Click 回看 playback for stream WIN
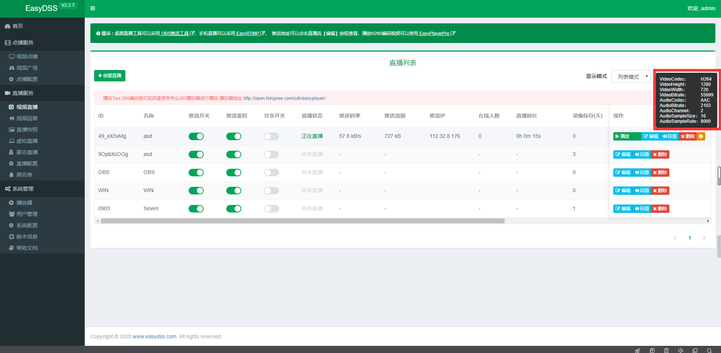 [642, 191]
